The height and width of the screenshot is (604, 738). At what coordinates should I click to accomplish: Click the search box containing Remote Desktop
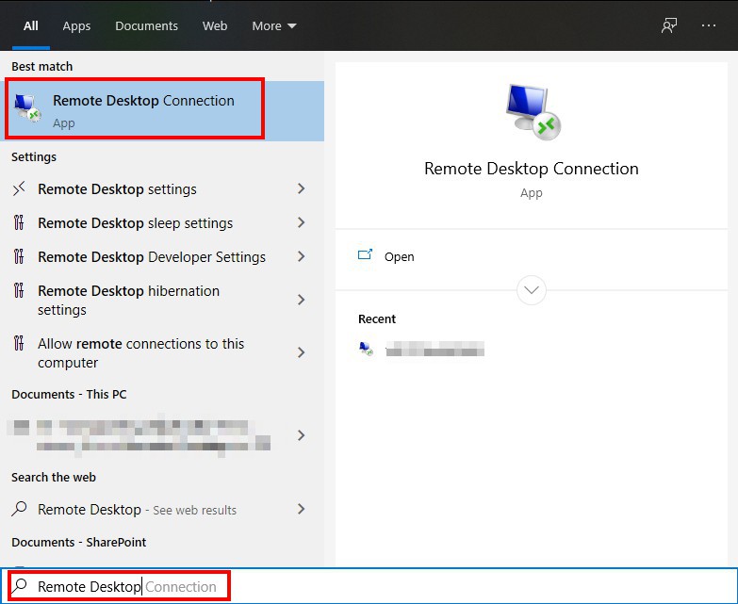369,586
